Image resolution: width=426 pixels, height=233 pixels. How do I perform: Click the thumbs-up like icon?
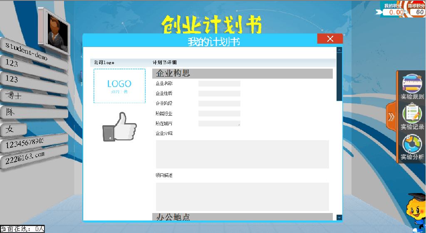click(119, 127)
